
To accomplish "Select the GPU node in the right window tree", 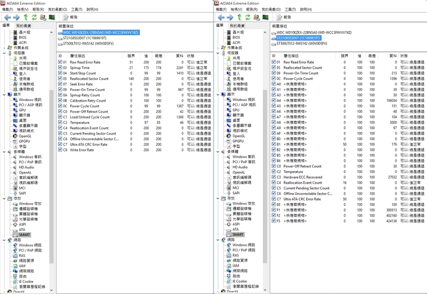I will [x=236, y=110].
